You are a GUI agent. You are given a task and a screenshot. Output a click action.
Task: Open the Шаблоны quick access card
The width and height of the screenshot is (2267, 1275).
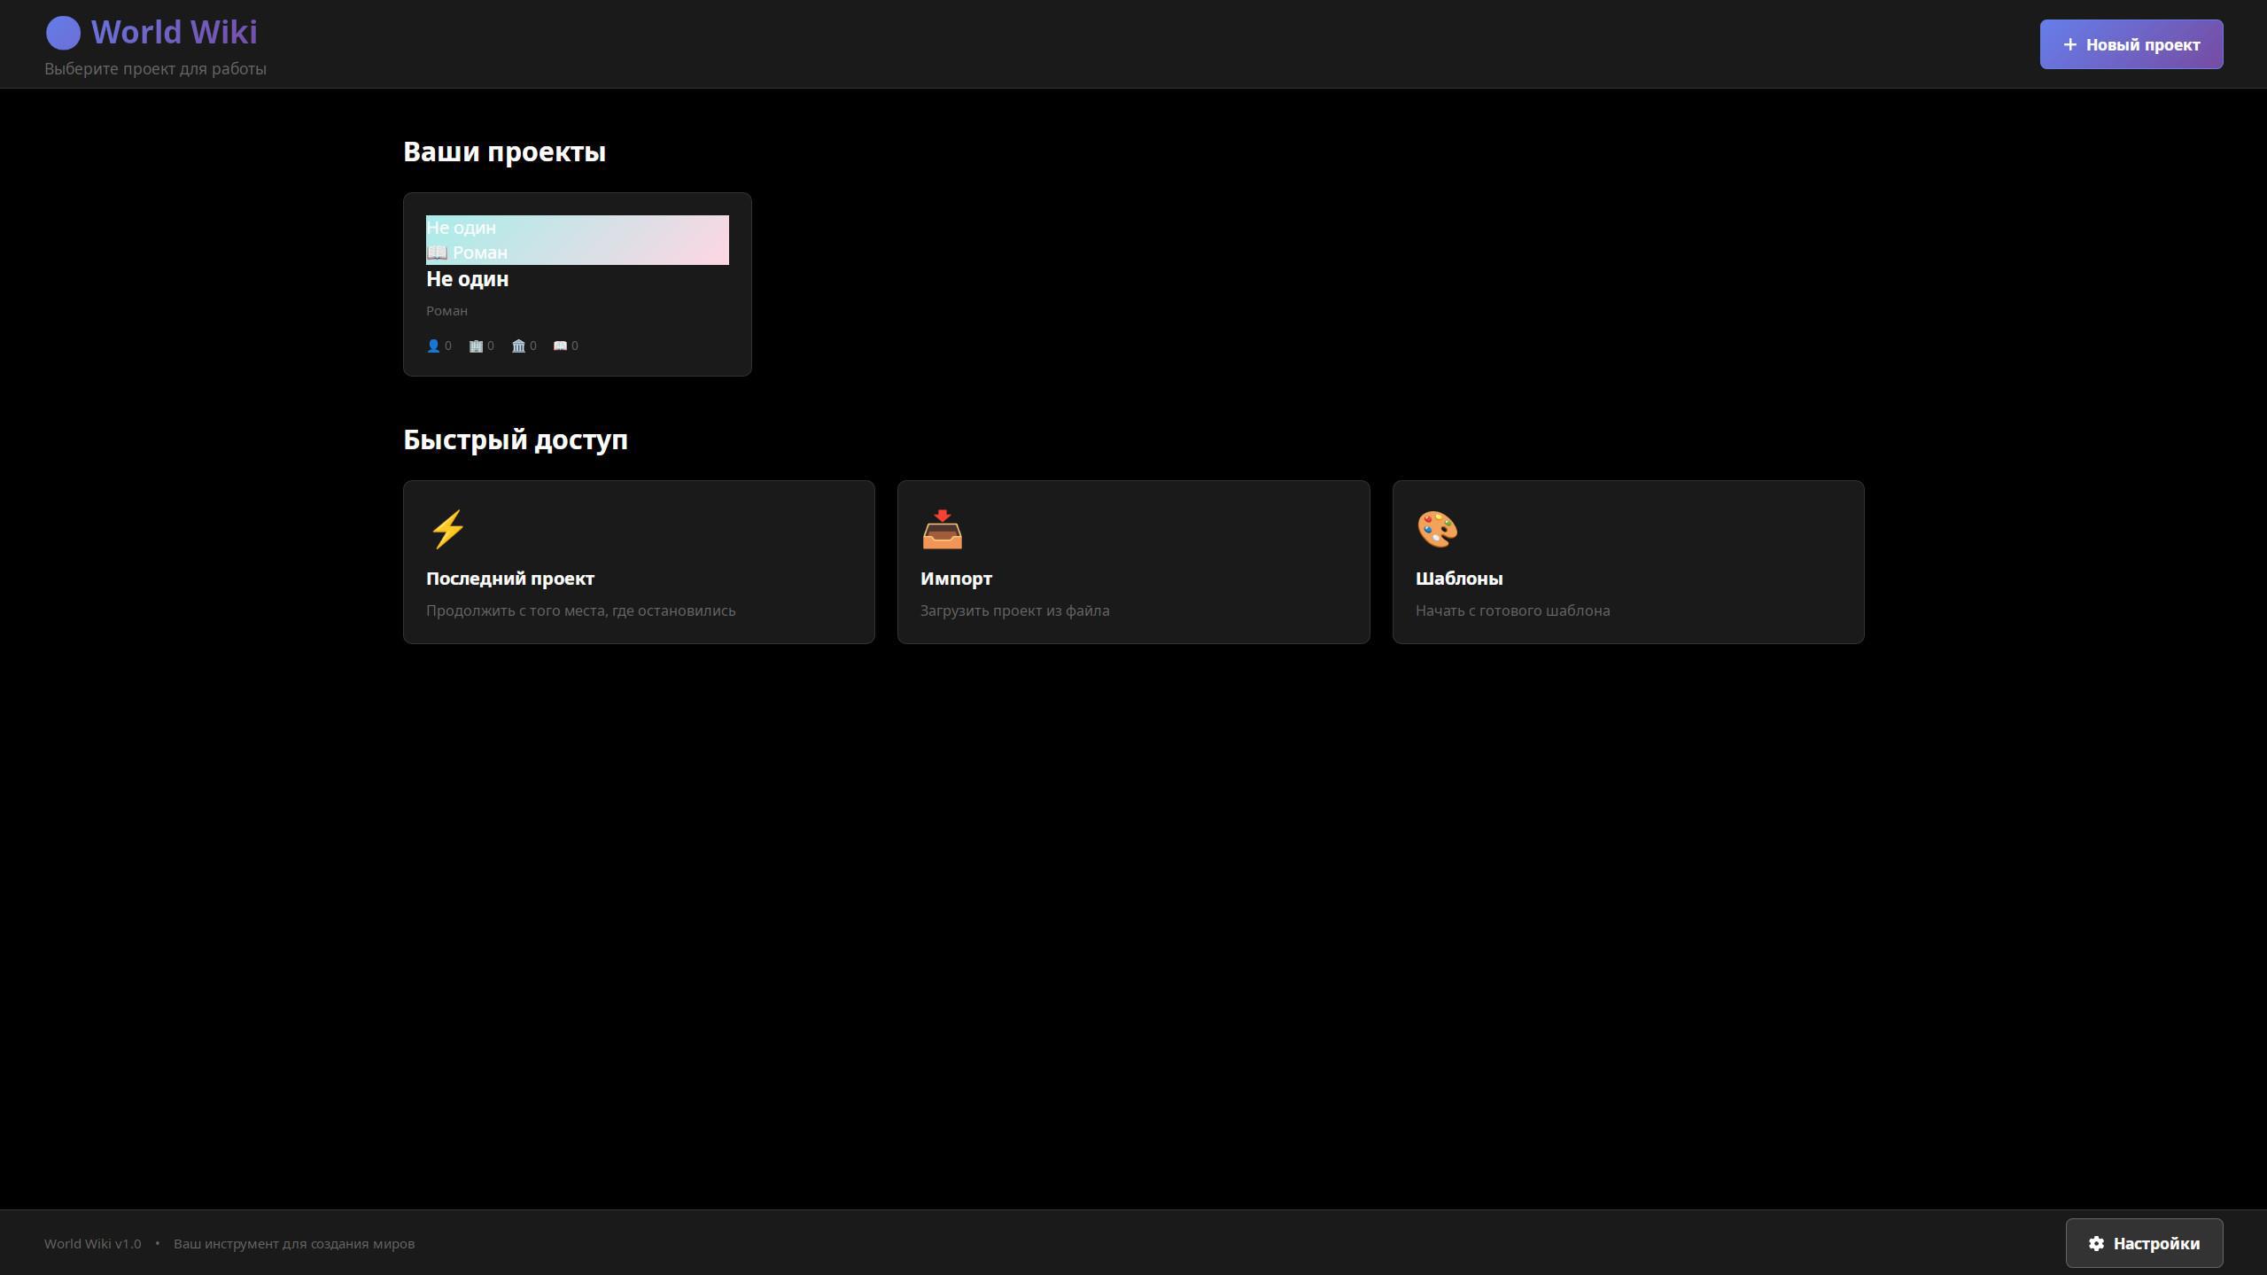pyautogui.click(x=1627, y=563)
